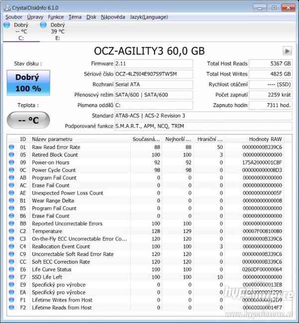The width and height of the screenshot is (299, 323).
Task: Click the status icon for AB Program Fail Count
Action: [x=11, y=177]
